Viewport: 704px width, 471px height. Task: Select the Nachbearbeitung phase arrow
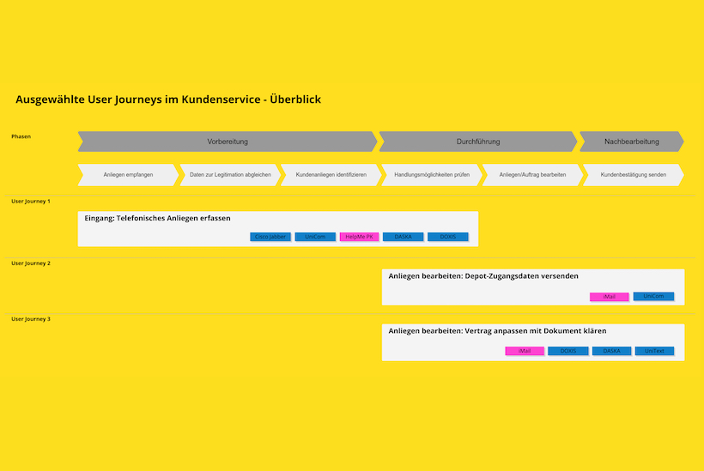(631, 142)
